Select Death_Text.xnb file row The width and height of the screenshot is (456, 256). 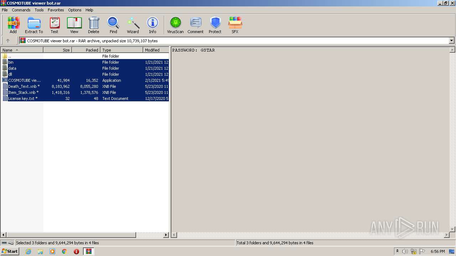(85, 86)
